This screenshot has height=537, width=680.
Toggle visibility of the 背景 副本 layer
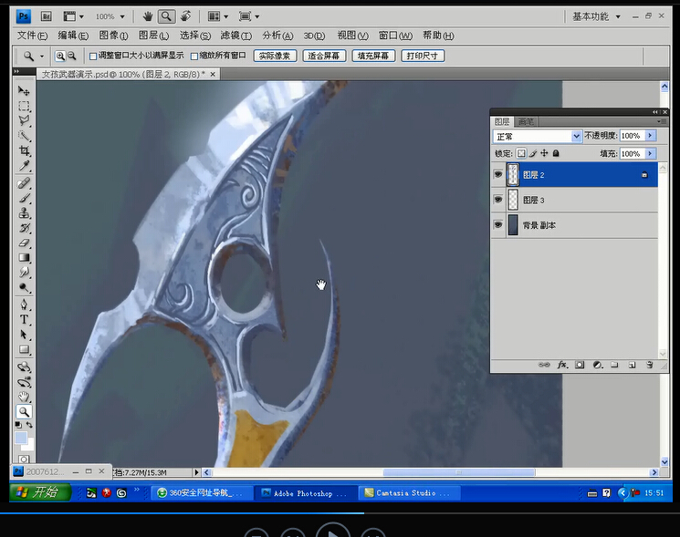498,224
